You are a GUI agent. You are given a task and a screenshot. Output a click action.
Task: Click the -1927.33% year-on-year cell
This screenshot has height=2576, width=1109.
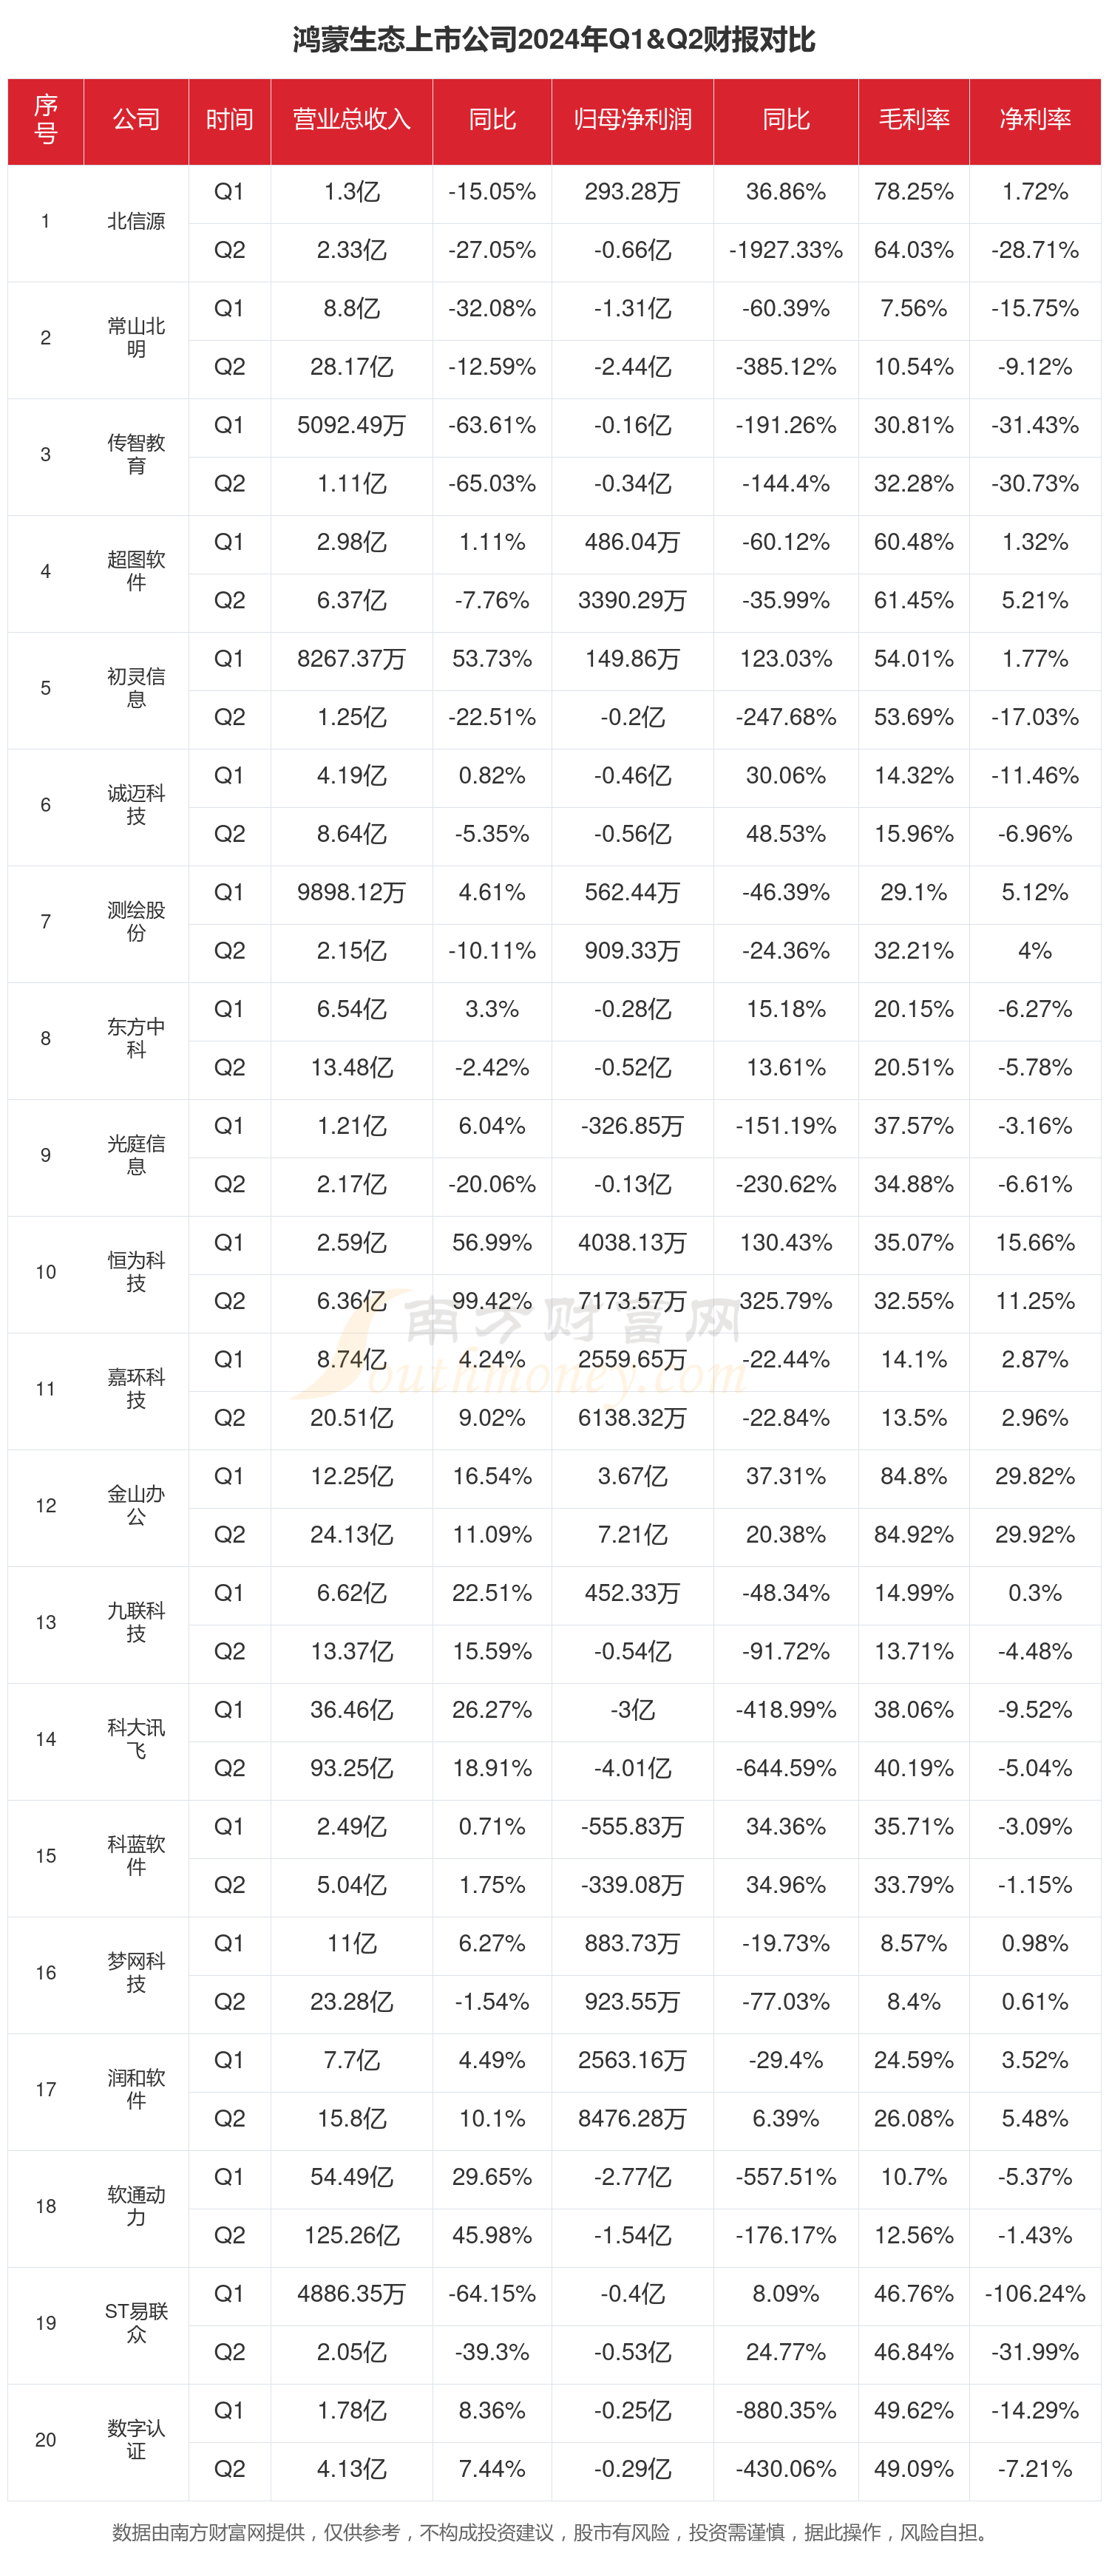tap(785, 250)
